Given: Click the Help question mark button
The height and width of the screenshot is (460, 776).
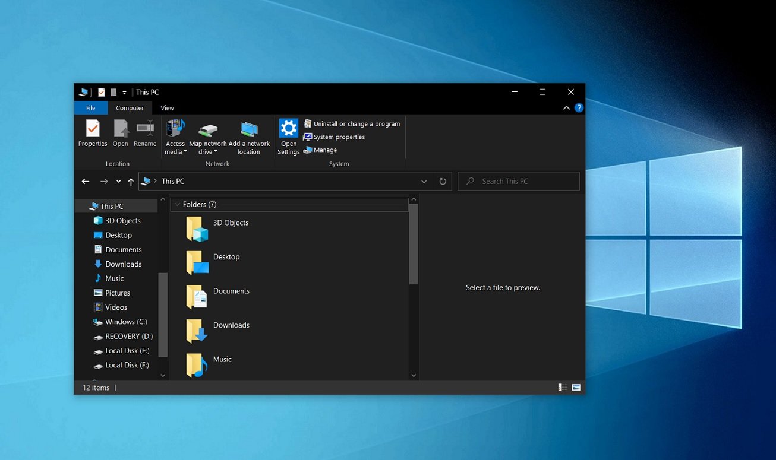Looking at the screenshot, I should point(579,107).
